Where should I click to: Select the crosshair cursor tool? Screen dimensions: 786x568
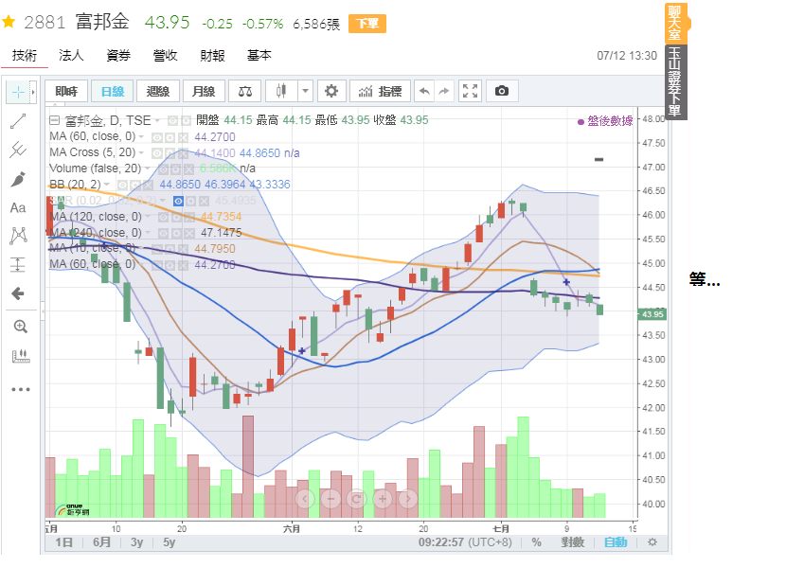click(18, 92)
